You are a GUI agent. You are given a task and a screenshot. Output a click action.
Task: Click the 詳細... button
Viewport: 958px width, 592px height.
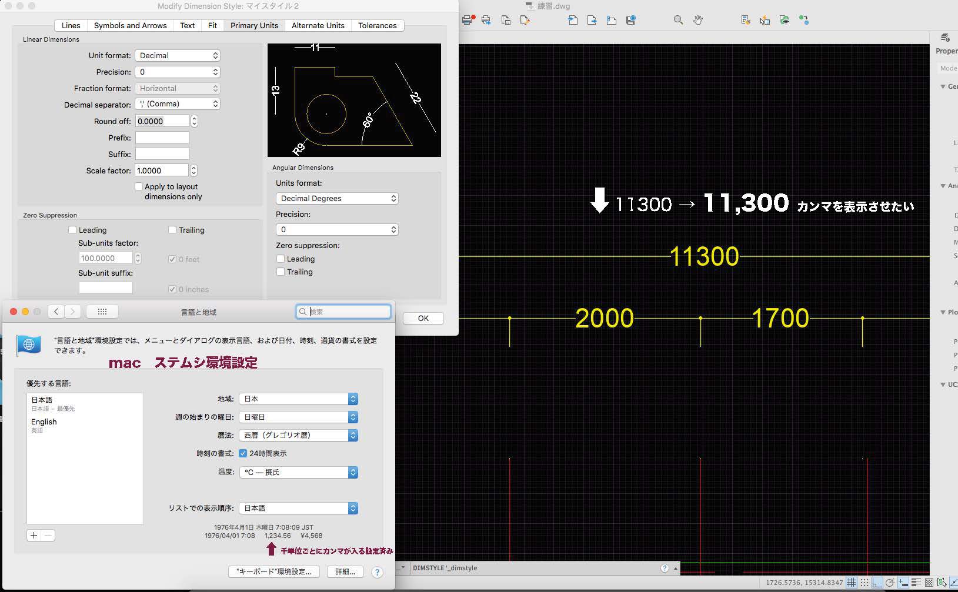click(x=345, y=571)
